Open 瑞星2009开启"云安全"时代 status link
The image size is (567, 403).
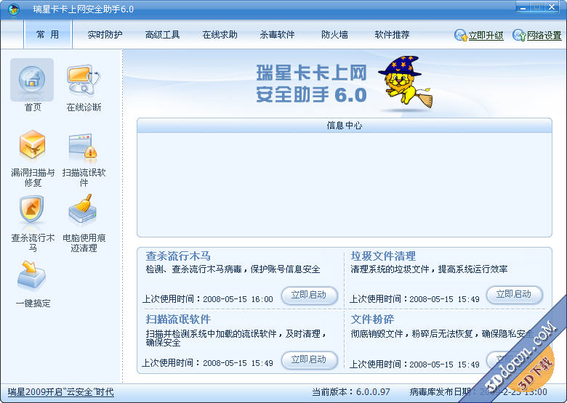61,392
